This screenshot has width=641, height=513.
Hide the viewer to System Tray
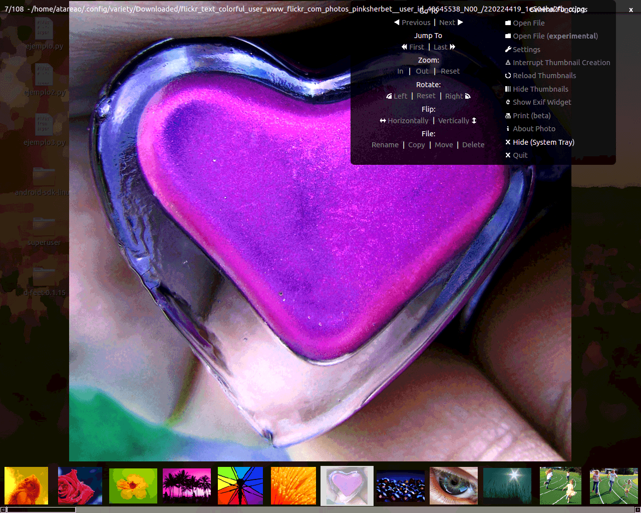(x=540, y=142)
